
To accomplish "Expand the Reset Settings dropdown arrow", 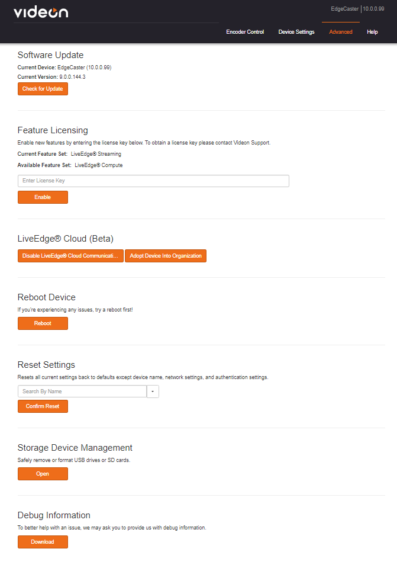I will click(x=153, y=391).
